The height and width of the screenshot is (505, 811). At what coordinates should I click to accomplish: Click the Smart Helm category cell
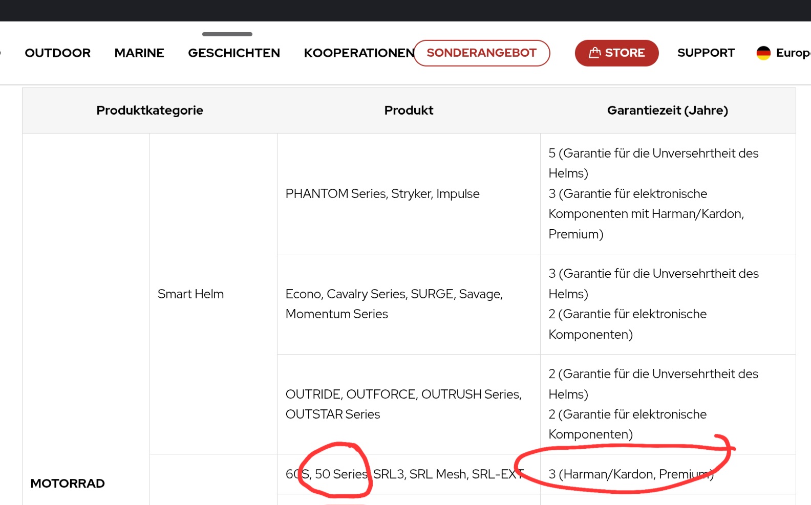click(214, 294)
